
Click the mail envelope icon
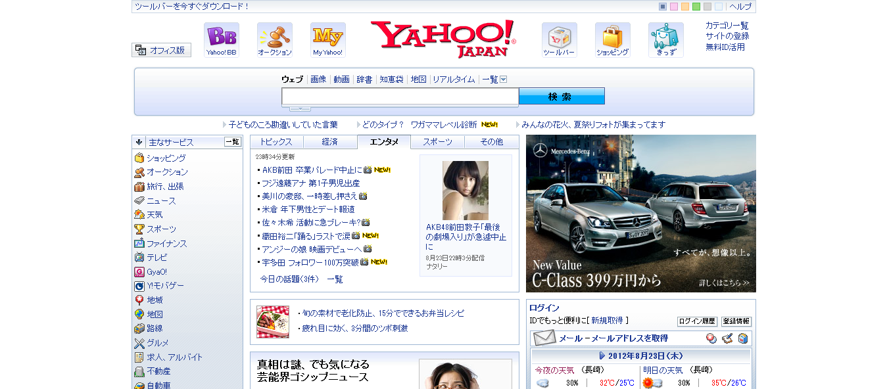[x=544, y=338]
